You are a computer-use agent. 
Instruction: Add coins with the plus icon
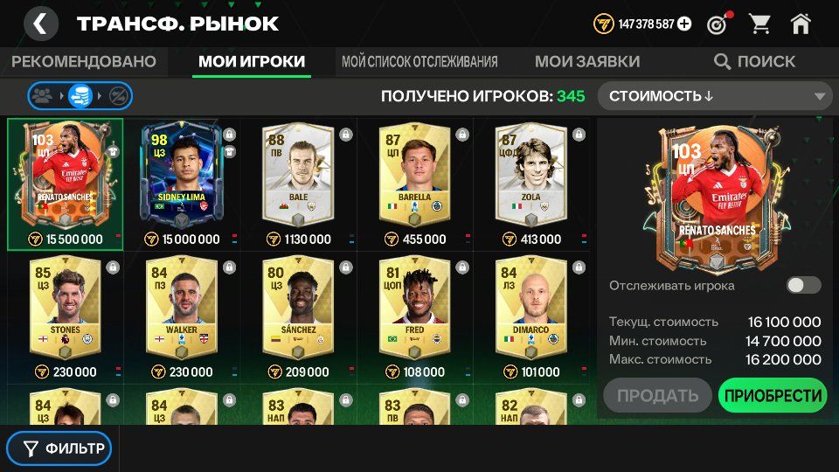coord(683,24)
